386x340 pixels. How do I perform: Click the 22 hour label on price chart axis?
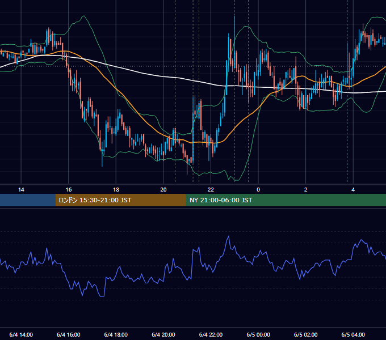[x=211, y=190]
